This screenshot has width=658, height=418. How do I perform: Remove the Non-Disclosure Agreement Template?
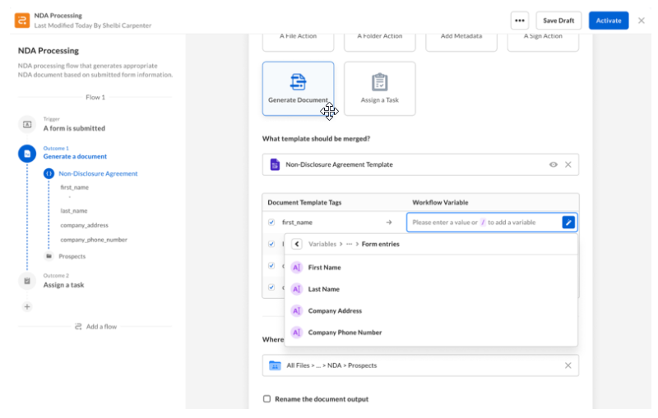coord(568,165)
